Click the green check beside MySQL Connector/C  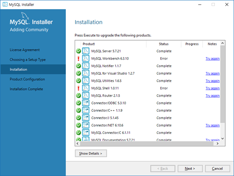pyautogui.click(x=78, y=133)
